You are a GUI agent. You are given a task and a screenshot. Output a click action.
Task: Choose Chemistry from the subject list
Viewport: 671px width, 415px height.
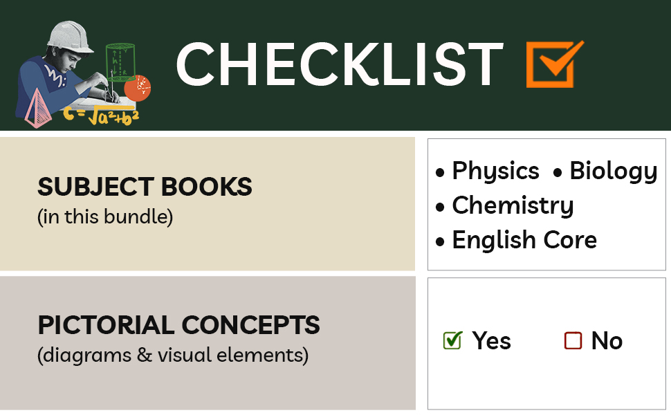coord(513,205)
